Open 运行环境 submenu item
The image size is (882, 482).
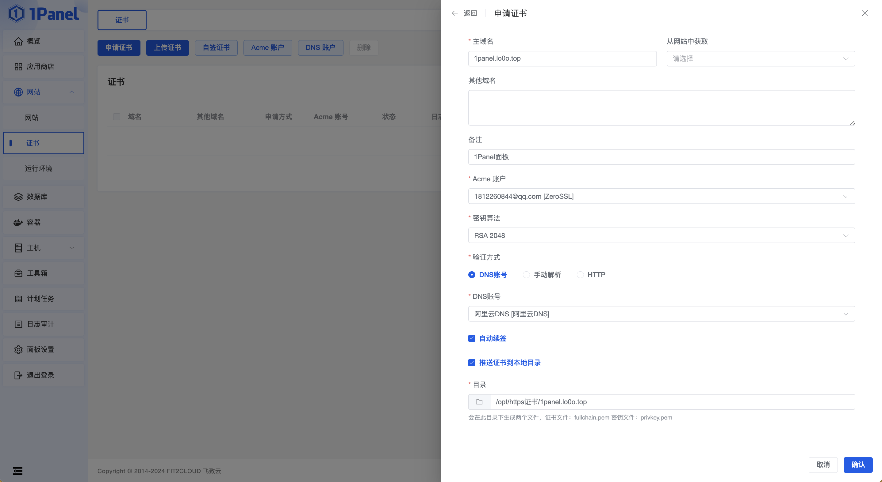tap(44, 168)
